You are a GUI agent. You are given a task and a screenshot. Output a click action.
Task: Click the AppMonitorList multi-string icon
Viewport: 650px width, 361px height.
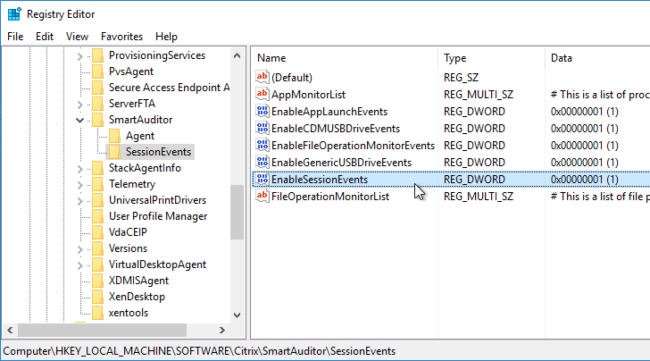[262, 94]
